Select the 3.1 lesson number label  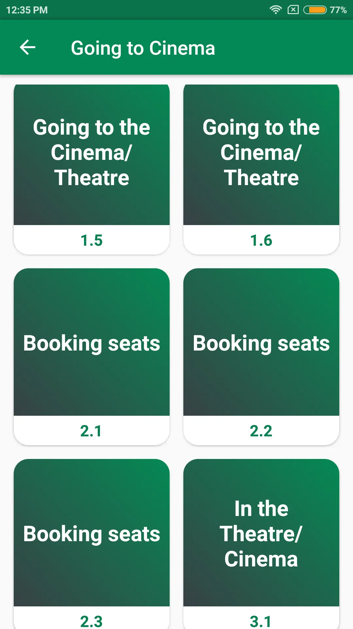(x=261, y=621)
